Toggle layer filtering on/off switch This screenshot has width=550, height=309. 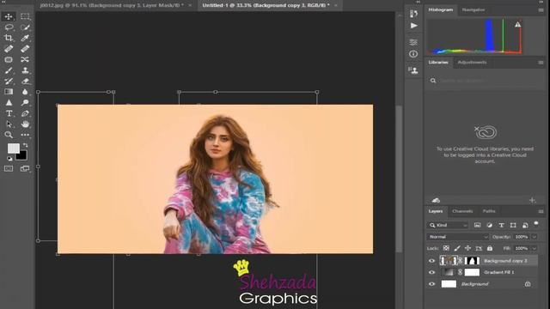click(536, 224)
